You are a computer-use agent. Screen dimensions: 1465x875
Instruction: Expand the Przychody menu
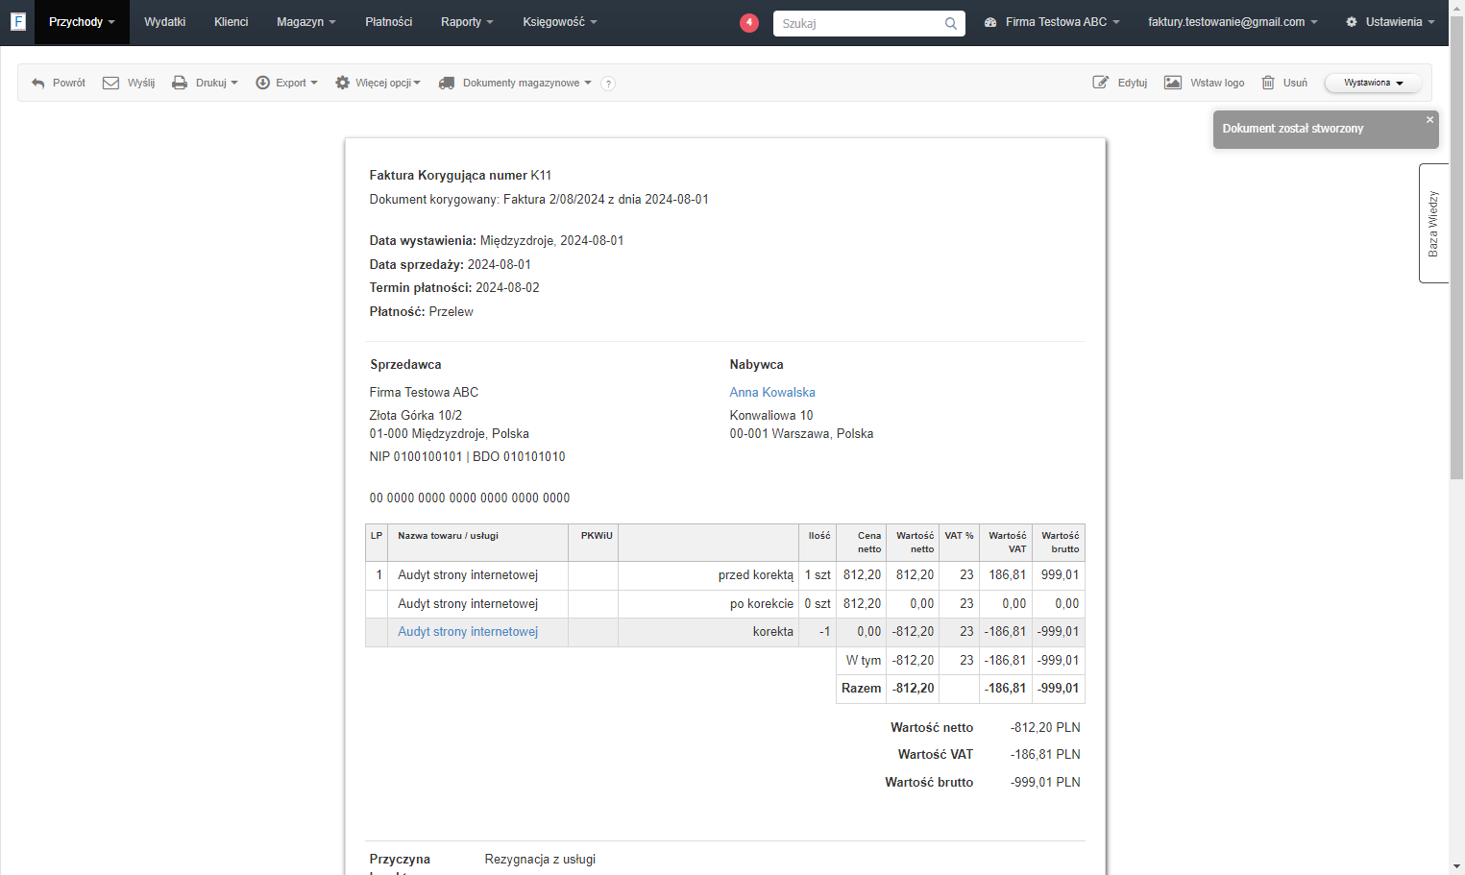click(x=82, y=22)
